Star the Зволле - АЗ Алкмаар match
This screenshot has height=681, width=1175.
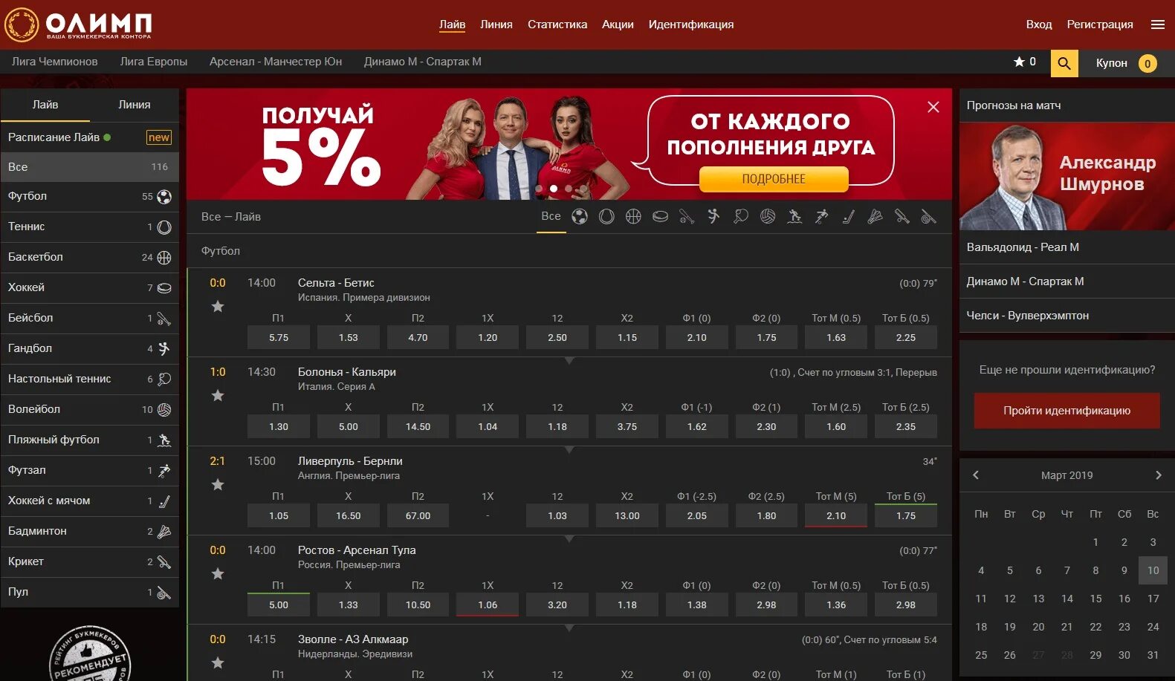pos(218,662)
